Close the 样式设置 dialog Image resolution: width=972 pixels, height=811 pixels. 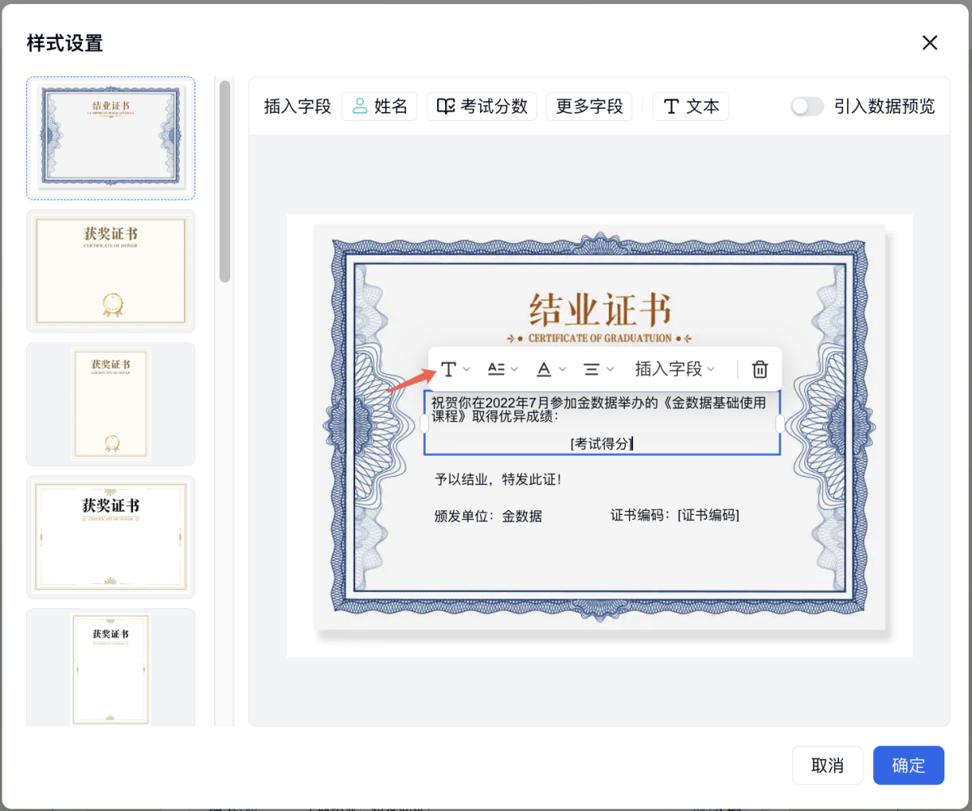click(930, 43)
